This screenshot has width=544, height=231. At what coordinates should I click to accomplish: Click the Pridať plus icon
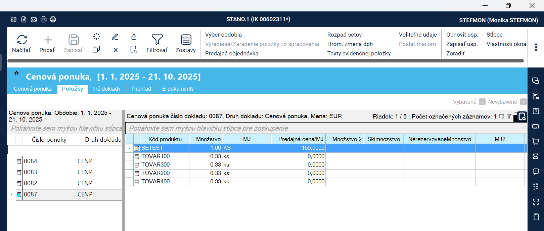48,40
